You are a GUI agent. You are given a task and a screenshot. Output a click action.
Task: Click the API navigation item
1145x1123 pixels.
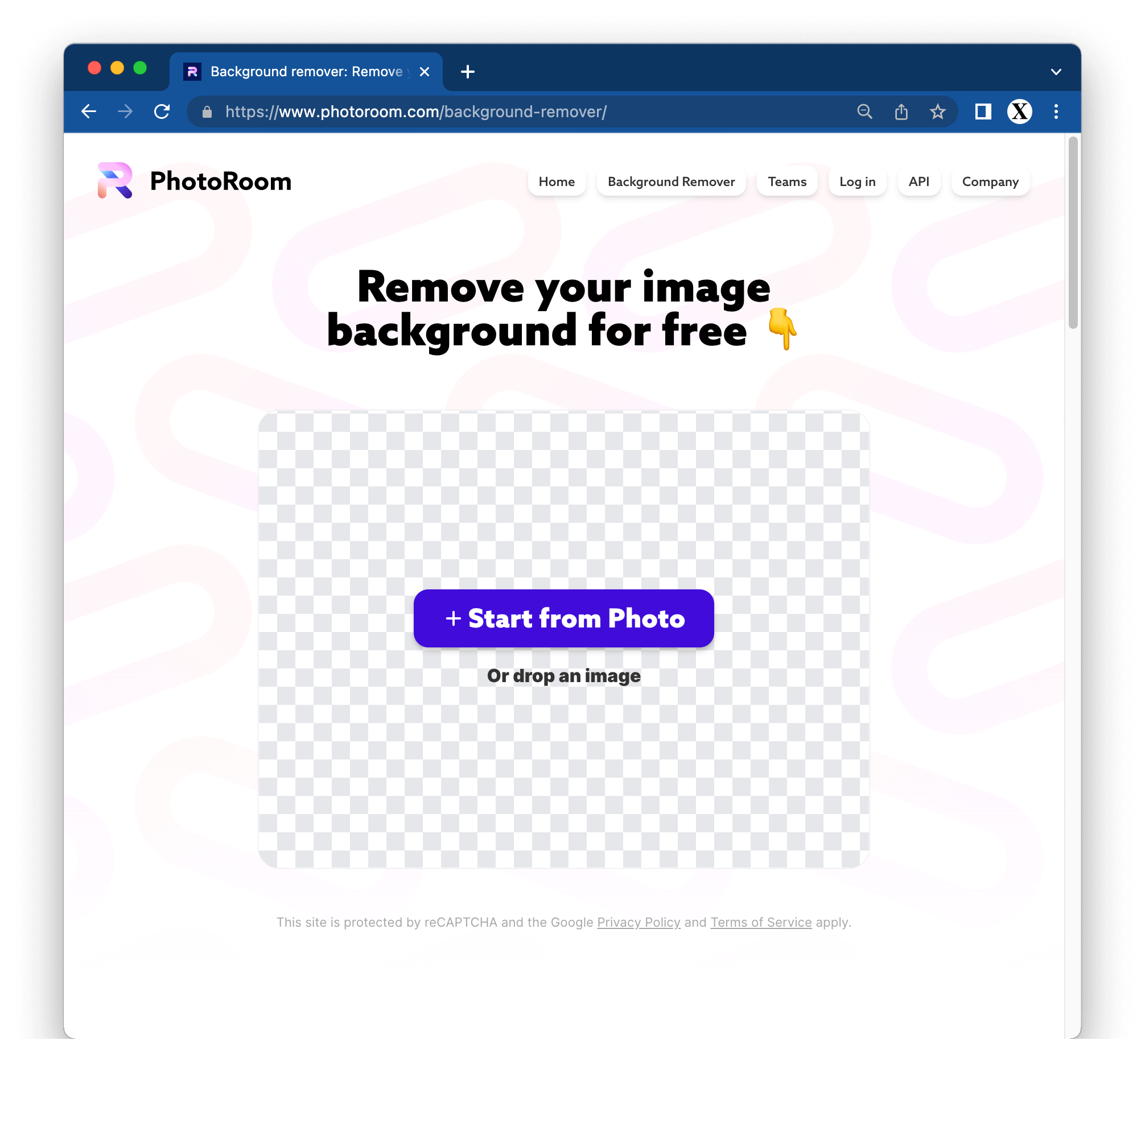coord(917,182)
